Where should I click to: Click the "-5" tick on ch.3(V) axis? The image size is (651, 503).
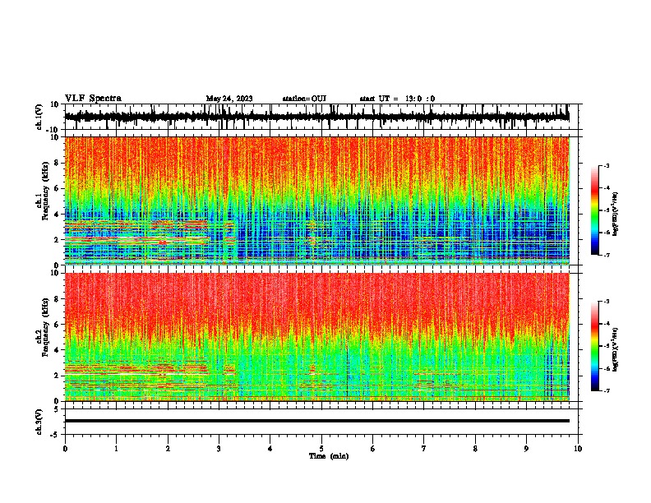55,435
